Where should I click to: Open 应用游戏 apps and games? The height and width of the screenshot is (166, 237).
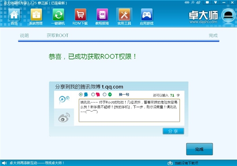[x=147, y=17]
